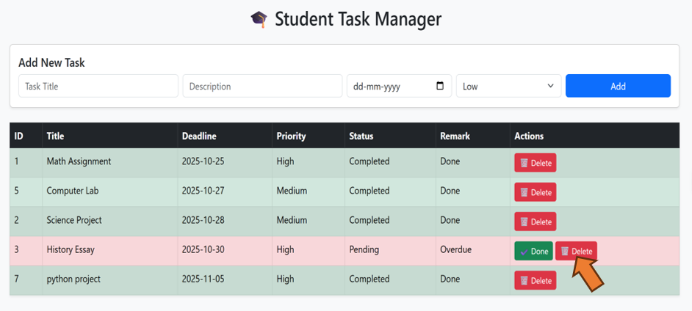Click the ID column header

pyautogui.click(x=26, y=136)
